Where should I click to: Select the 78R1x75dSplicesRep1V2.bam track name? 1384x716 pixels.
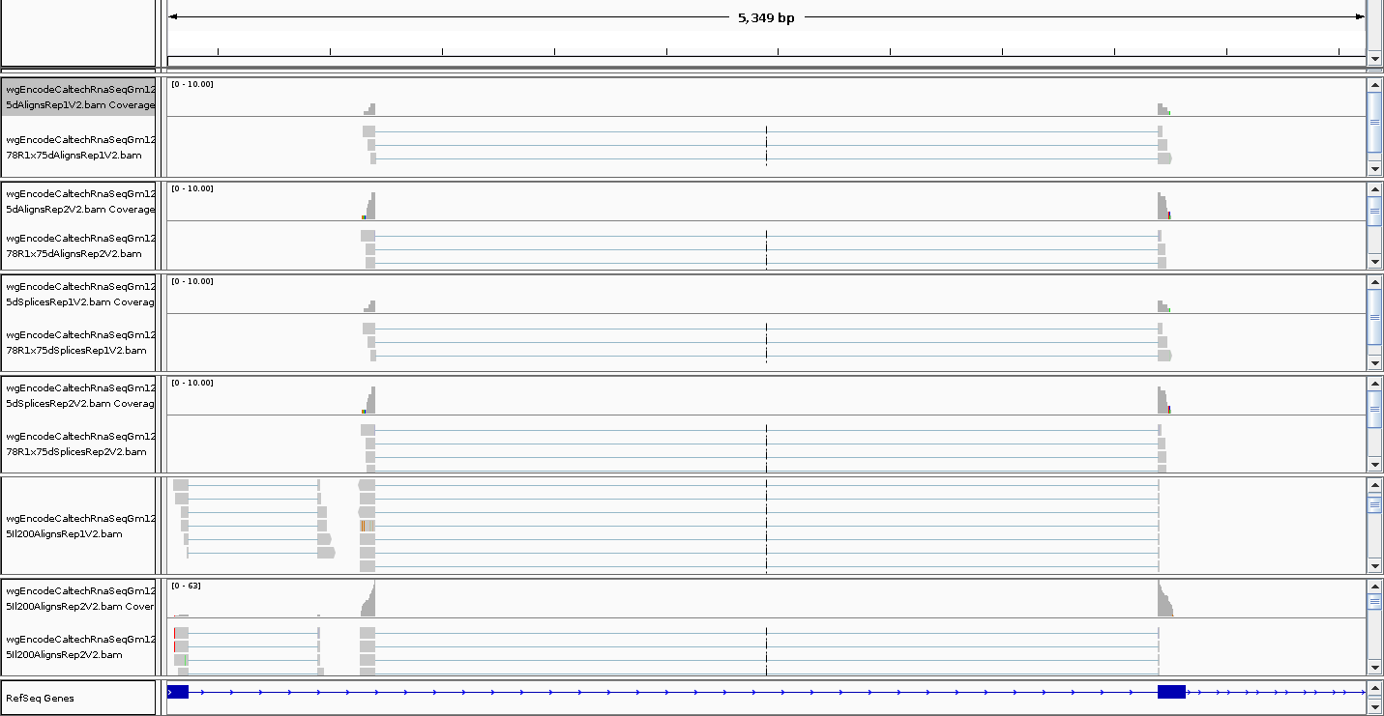(x=79, y=342)
